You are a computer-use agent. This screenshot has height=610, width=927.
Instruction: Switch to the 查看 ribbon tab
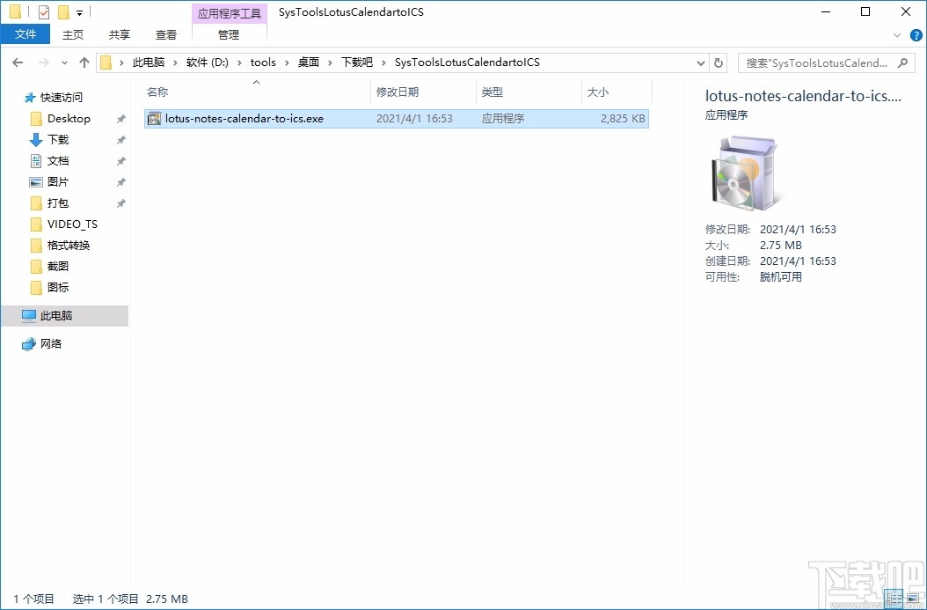[165, 35]
